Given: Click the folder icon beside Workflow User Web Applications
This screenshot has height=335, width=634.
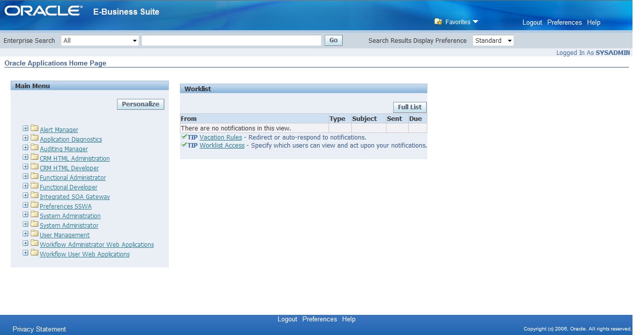Looking at the screenshot, I should [34, 253].
